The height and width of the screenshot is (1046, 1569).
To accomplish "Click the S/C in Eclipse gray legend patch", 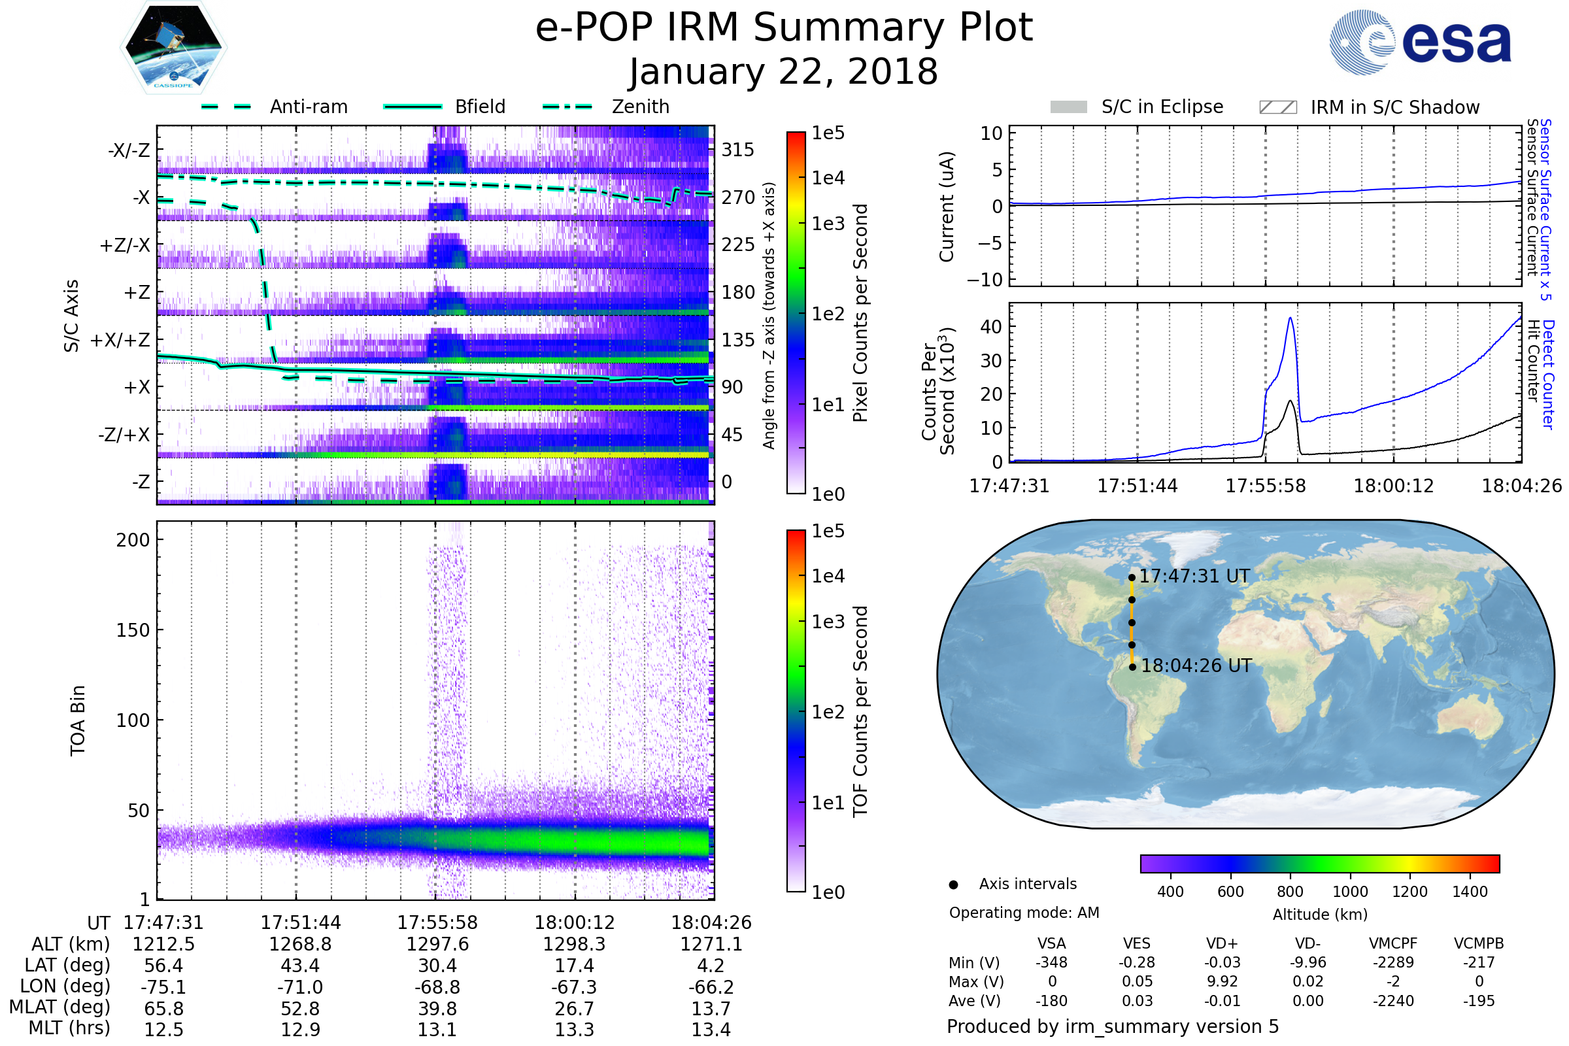I will 1068,107.
